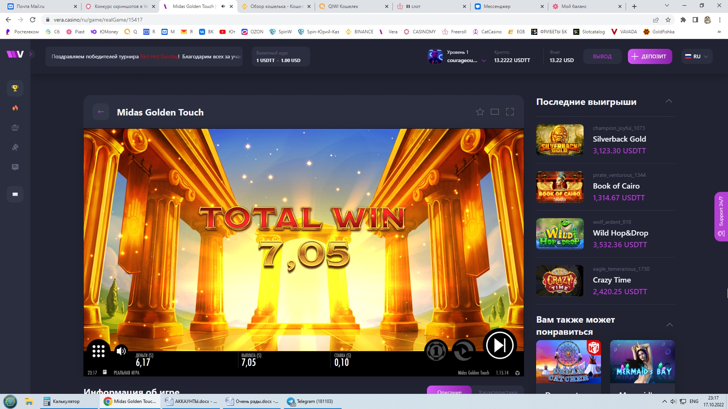This screenshot has height=409, width=728.
Task: Open Telegram from the taskbar
Action: point(313,401)
